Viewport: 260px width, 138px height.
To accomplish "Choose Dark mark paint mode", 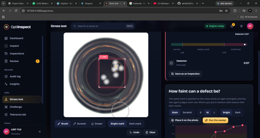I will click(x=135, y=123).
